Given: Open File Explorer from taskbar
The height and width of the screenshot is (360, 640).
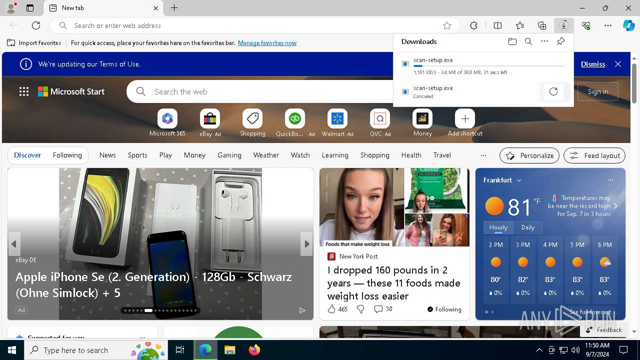Looking at the screenshot, I should click(229, 350).
